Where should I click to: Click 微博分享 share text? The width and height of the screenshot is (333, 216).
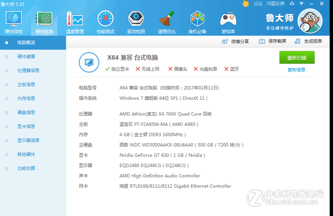240,42
